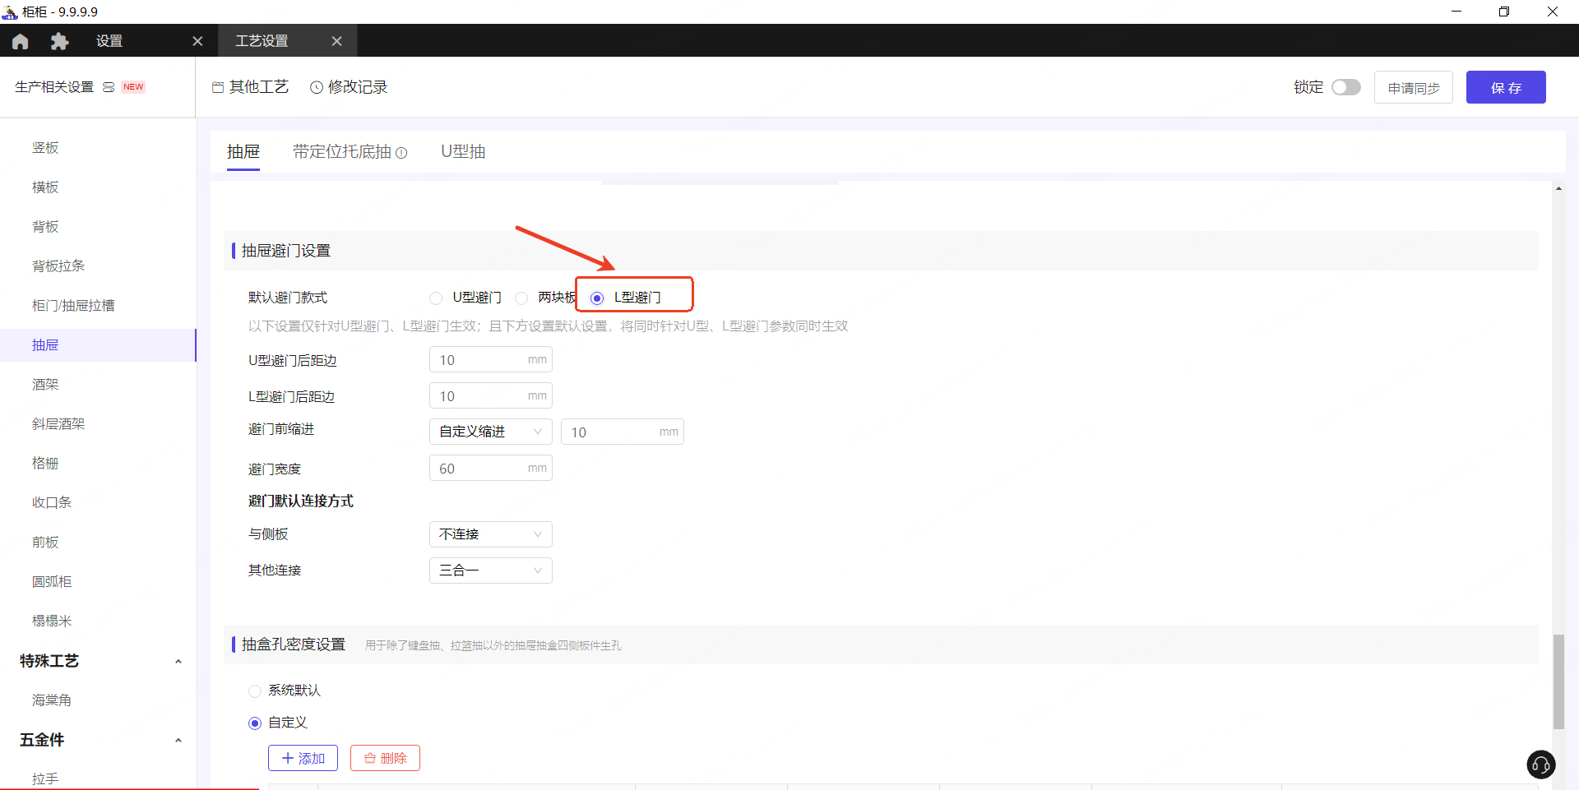This screenshot has height=790, width=1579.
Task: Choose the 自定义 hole density option
Action: pyautogui.click(x=255, y=723)
